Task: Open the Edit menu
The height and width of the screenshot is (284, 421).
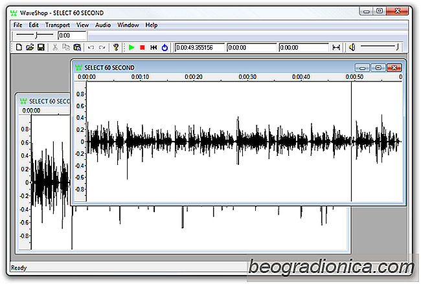Action: [x=34, y=25]
